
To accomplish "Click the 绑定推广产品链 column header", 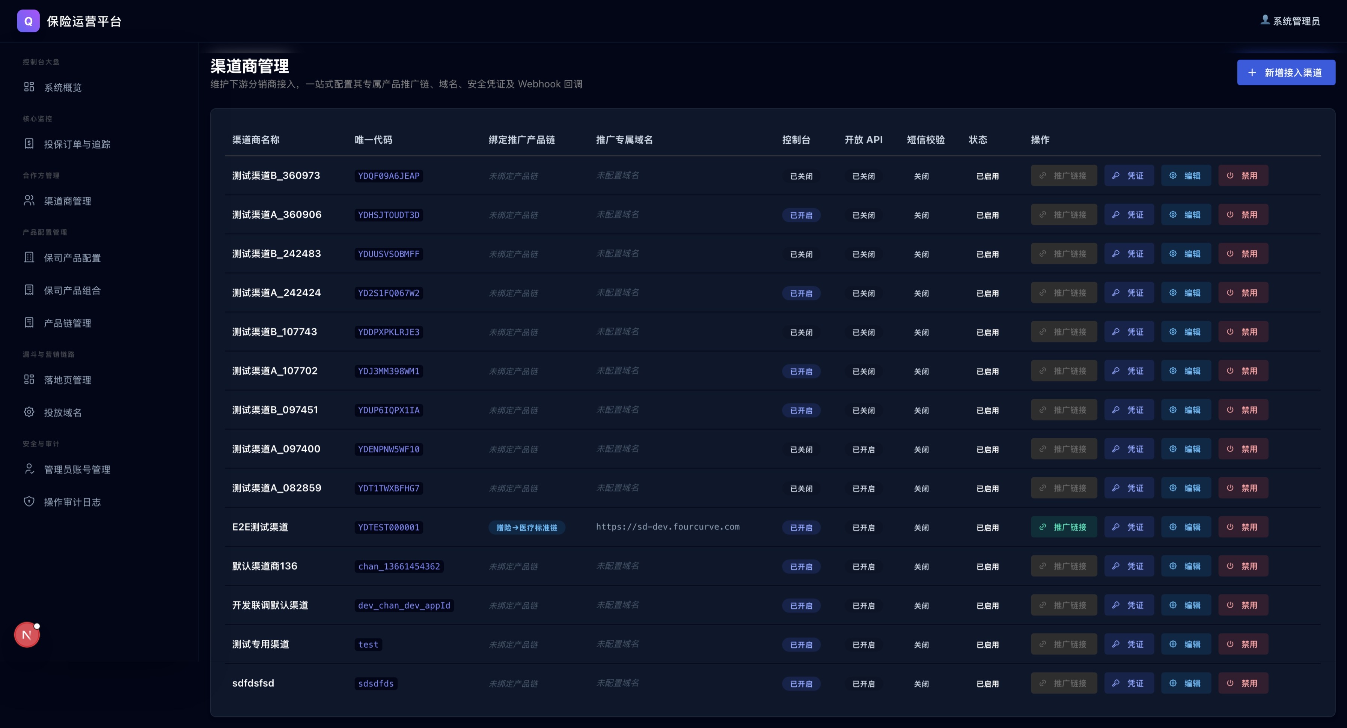I will pos(521,140).
